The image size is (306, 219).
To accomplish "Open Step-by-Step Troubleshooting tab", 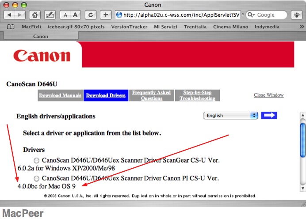I will coord(198,95).
